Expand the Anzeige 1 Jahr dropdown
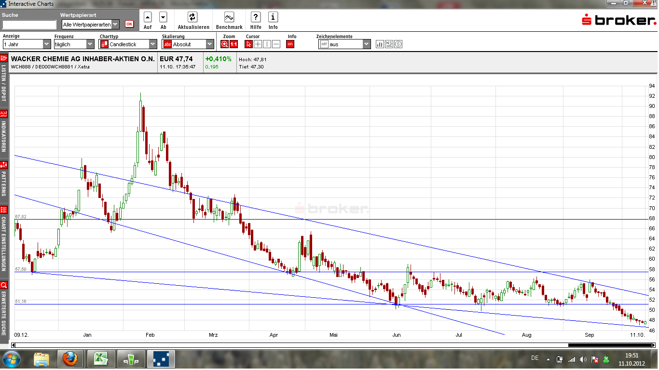This screenshot has width=659, height=370. click(27, 44)
